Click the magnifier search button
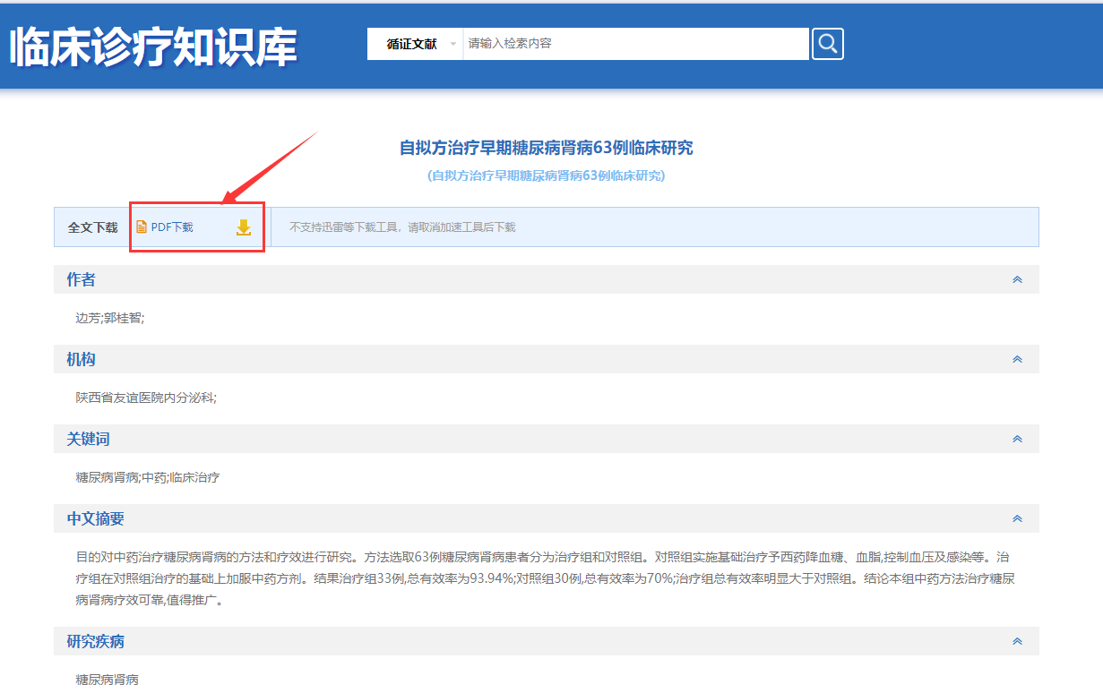This screenshot has height=693, width=1103. 827,43
